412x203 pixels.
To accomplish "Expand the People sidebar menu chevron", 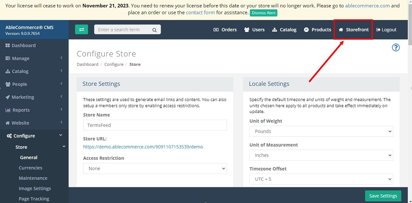I will point(61,83).
